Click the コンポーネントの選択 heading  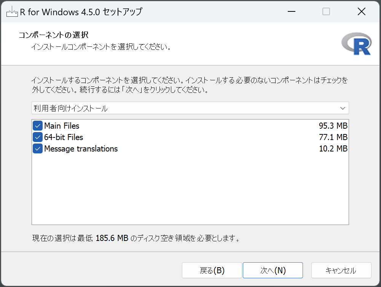click(53, 35)
